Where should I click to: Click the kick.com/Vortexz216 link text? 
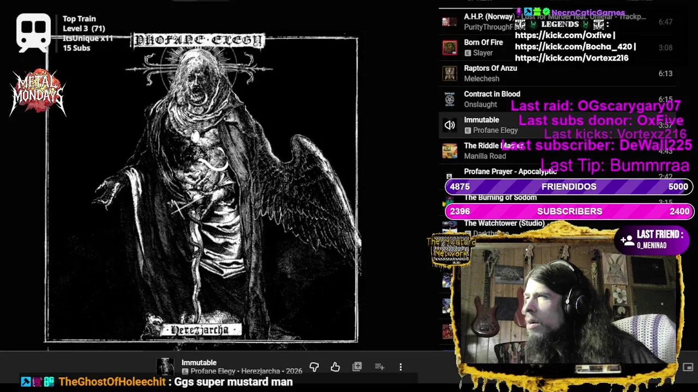tap(571, 58)
